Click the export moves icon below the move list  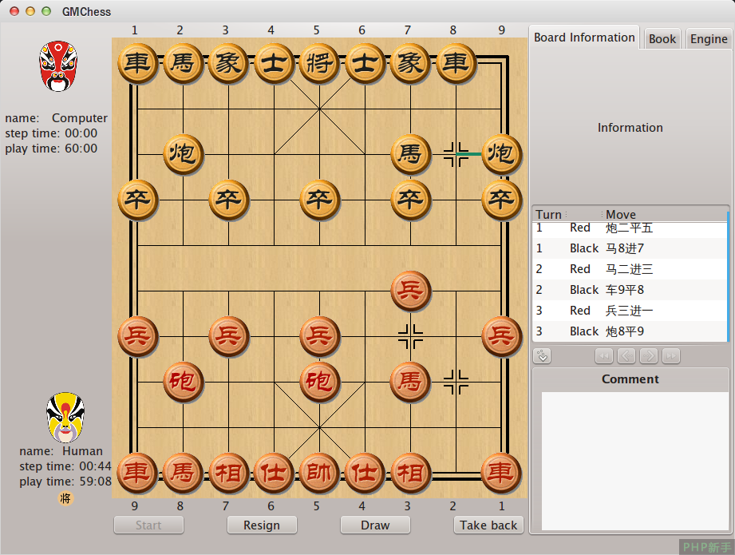(542, 355)
